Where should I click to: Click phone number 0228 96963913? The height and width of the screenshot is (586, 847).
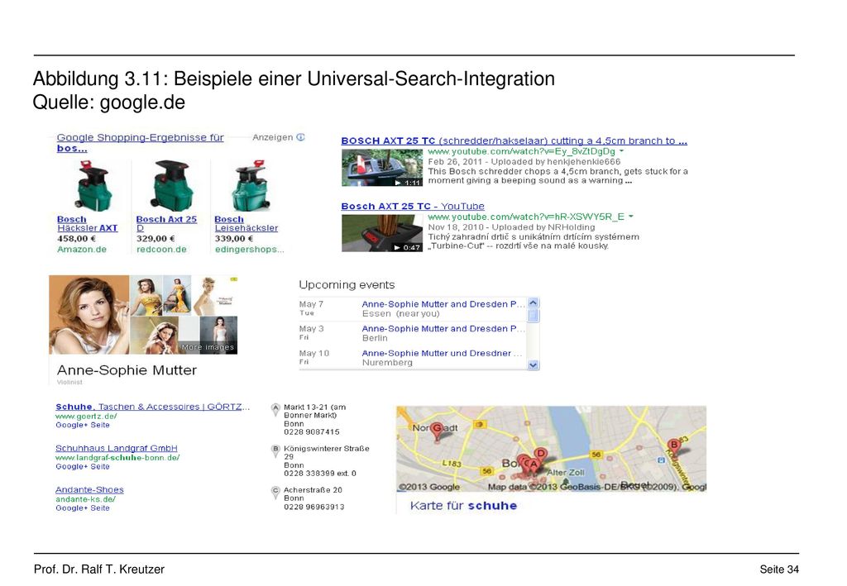[313, 507]
